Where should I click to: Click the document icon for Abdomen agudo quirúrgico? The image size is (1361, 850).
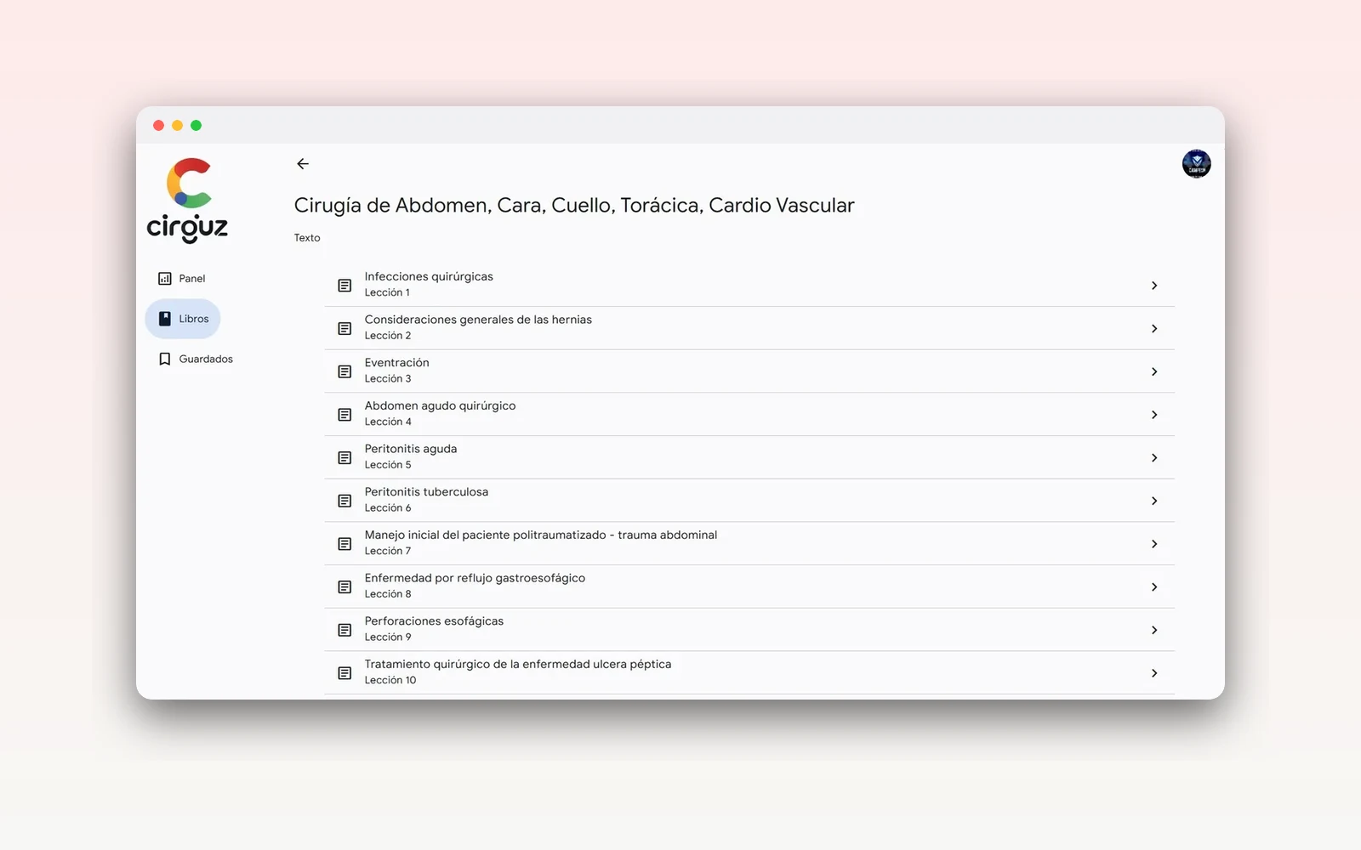345,415
